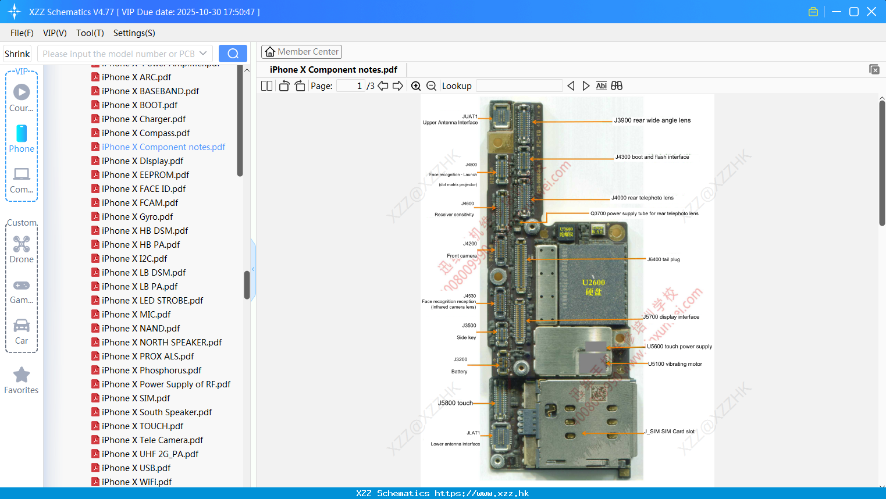Open iPhone X SIM.pdf
This screenshot has height=499, width=886.
click(x=131, y=398)
